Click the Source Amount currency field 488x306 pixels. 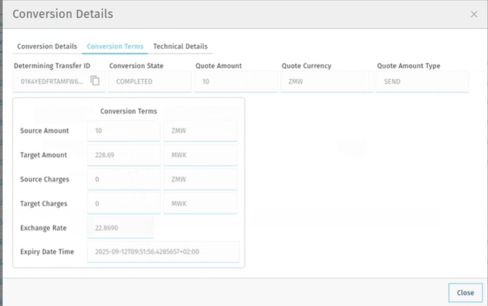tap(201, 131)
